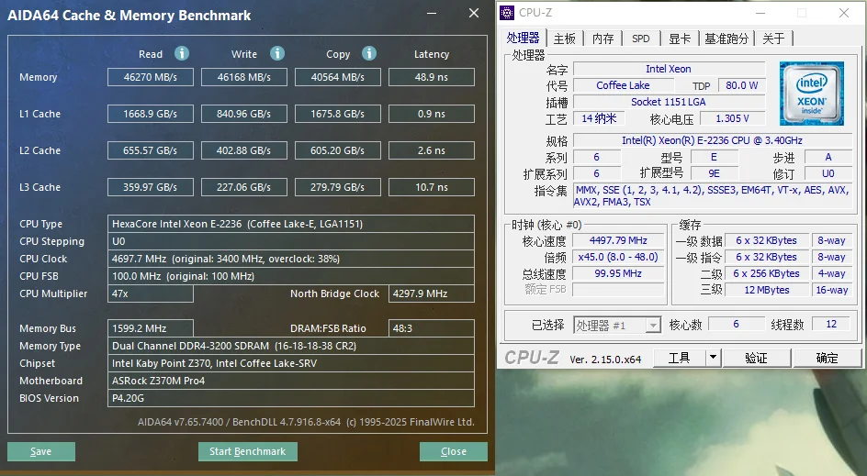Open the 内存 tab
Viewport: 867px width, 476px height.
coord(602,39)
